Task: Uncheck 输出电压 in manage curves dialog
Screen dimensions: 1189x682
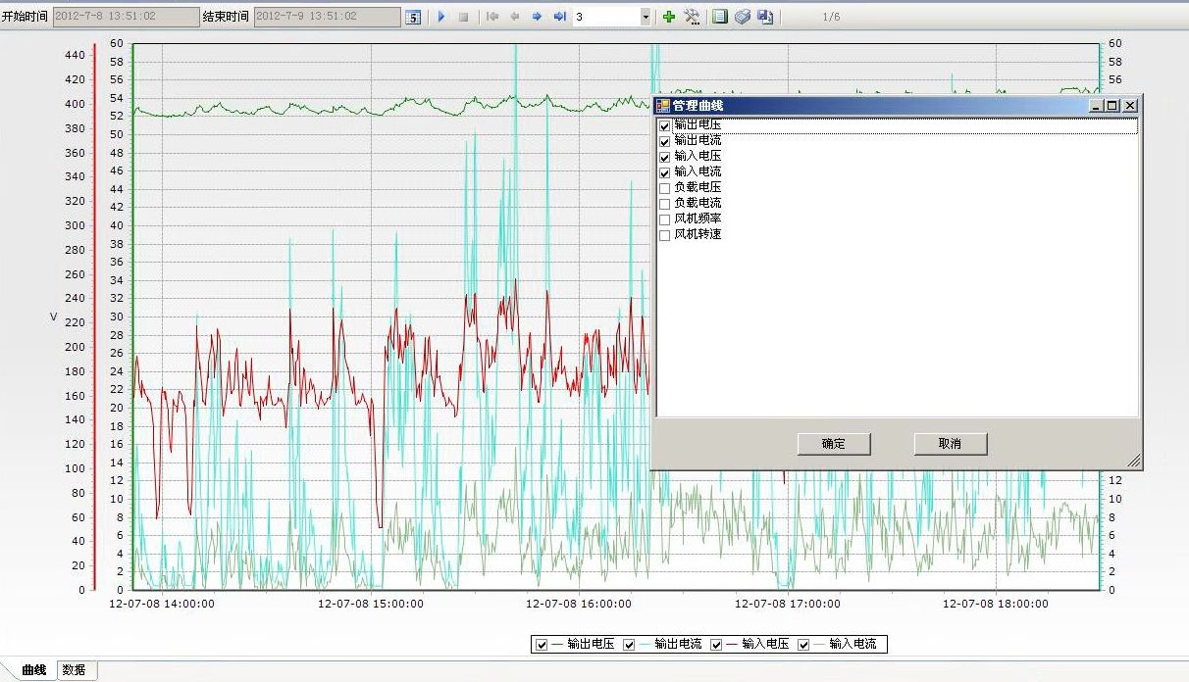Action: (x=665, y=126)
